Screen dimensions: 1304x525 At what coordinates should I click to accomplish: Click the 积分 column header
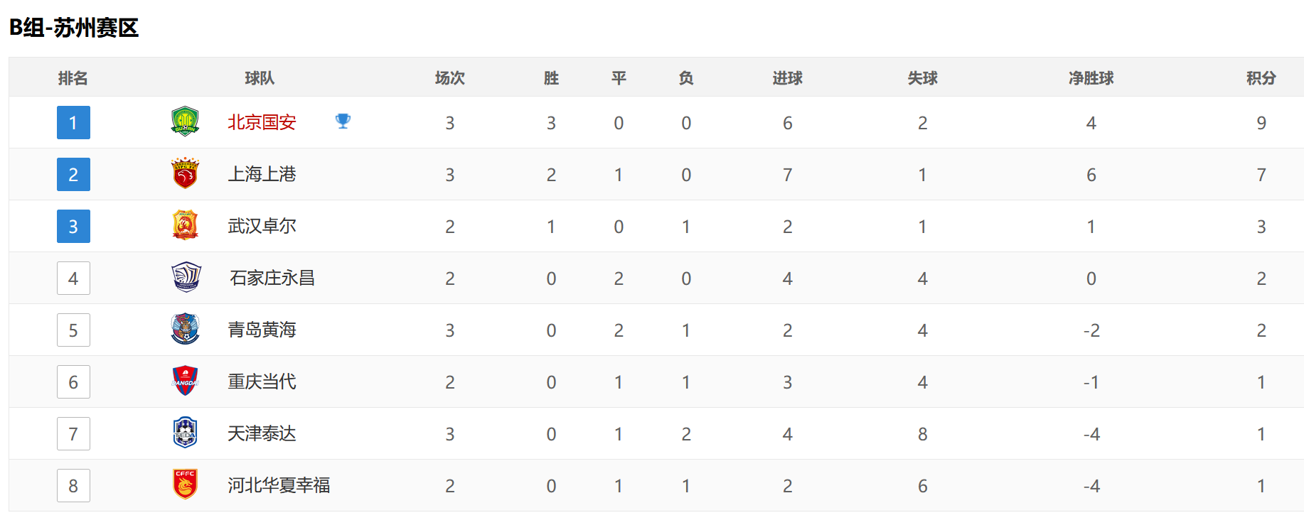pyautogui.click(x=1261, y=77)
